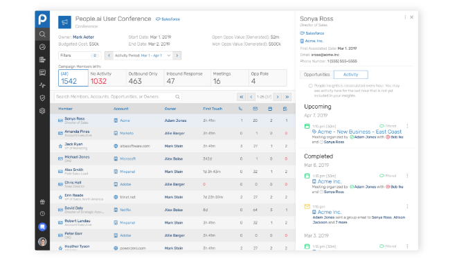Viewport: 457px width, 261px height.
Task: Close the Sonya Ross details panel
Action: (411, 17)
